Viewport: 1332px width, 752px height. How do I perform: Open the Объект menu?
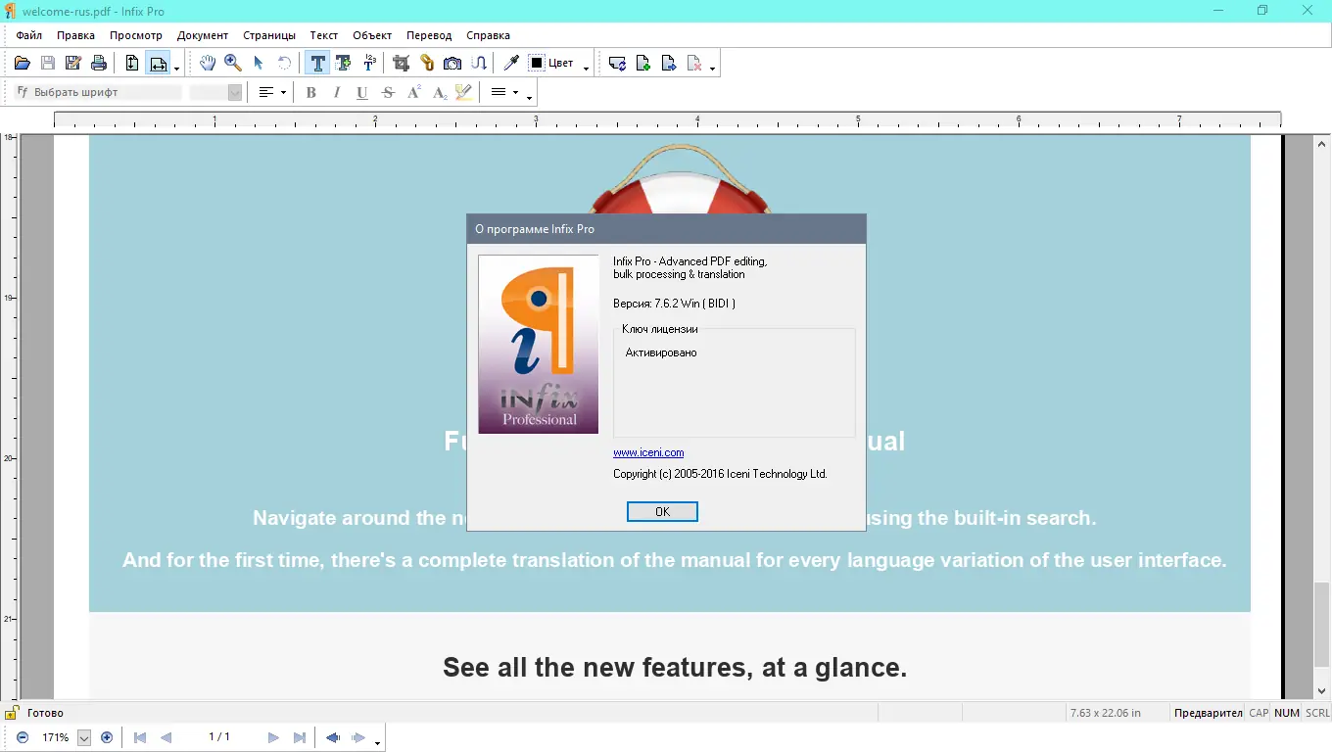[x=372, y=35]
